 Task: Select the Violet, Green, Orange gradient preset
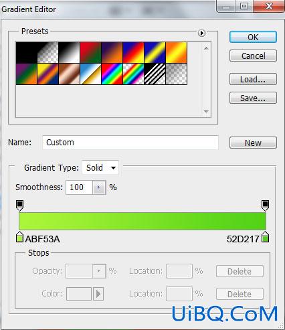pos(26,74)
